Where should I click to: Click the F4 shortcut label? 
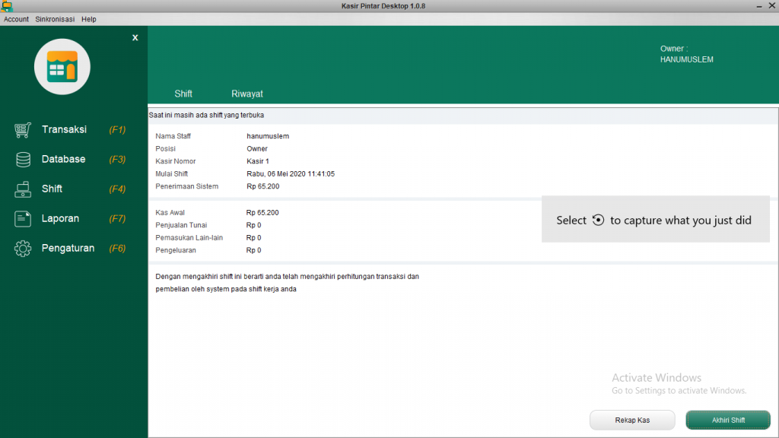tap(117, 189)
